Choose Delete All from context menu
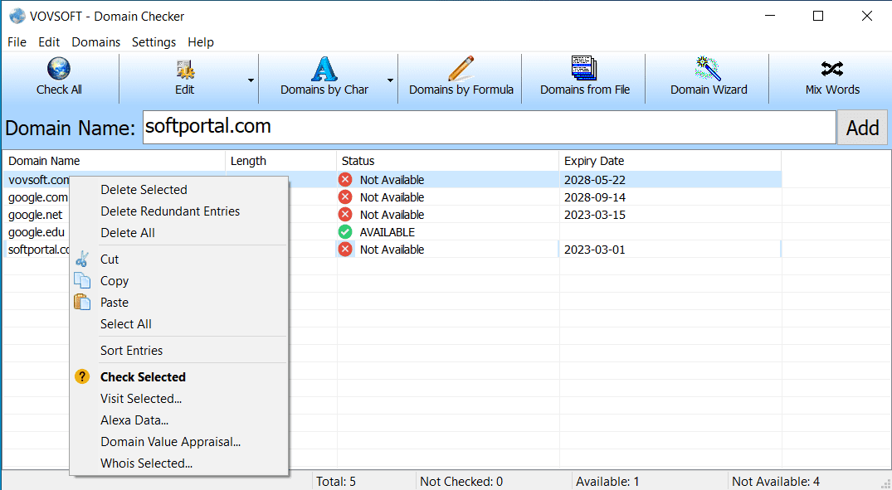Viewport: 892px width, 490px height. [x=178, y=233]
